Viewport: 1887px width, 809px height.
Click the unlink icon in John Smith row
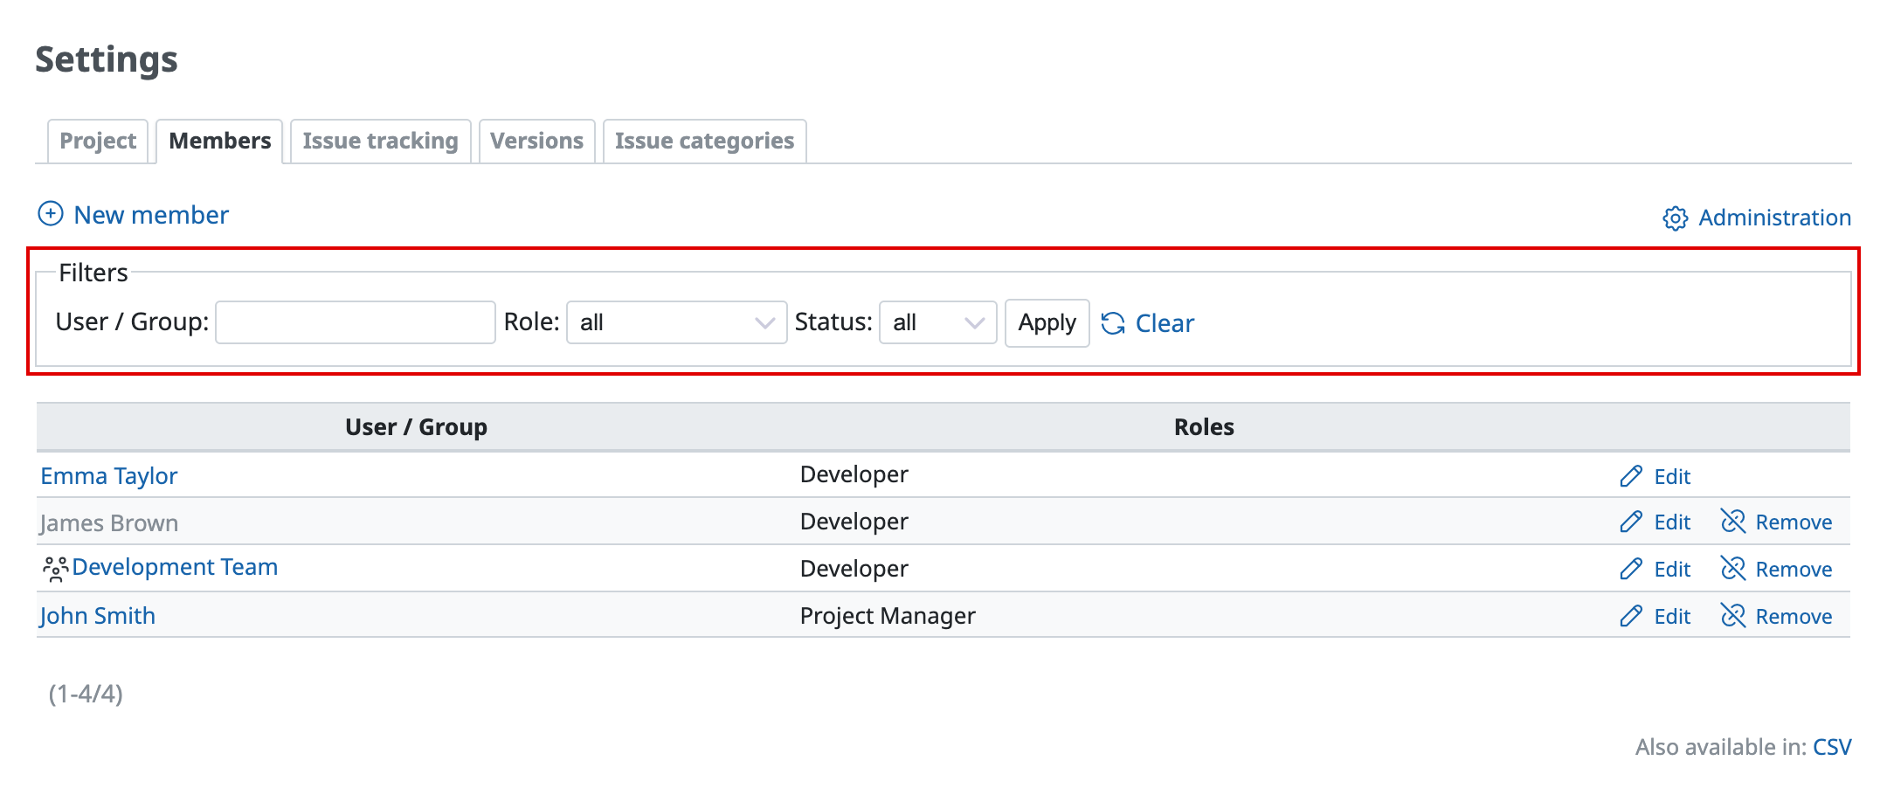pyautogui.click(x=1733, y=616)
